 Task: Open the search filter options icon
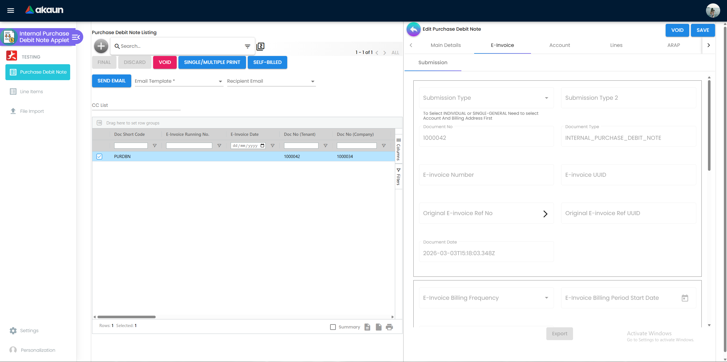click(247, 46)
